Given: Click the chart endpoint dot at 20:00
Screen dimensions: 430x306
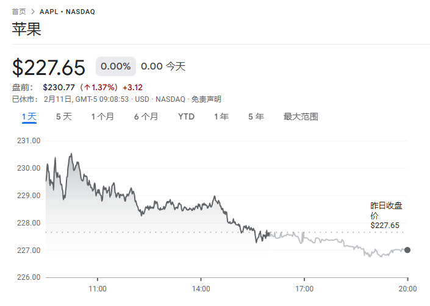Looking at the screenshot, I should (407, 250).
